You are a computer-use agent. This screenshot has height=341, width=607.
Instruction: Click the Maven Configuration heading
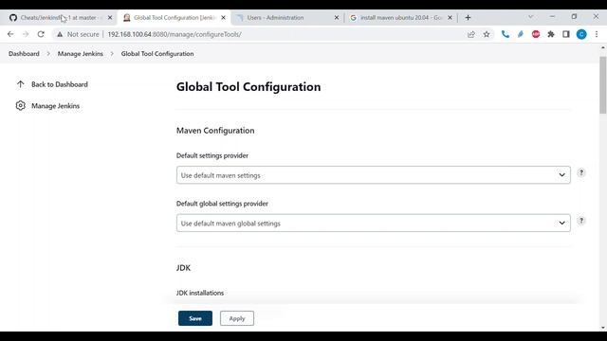215,131
